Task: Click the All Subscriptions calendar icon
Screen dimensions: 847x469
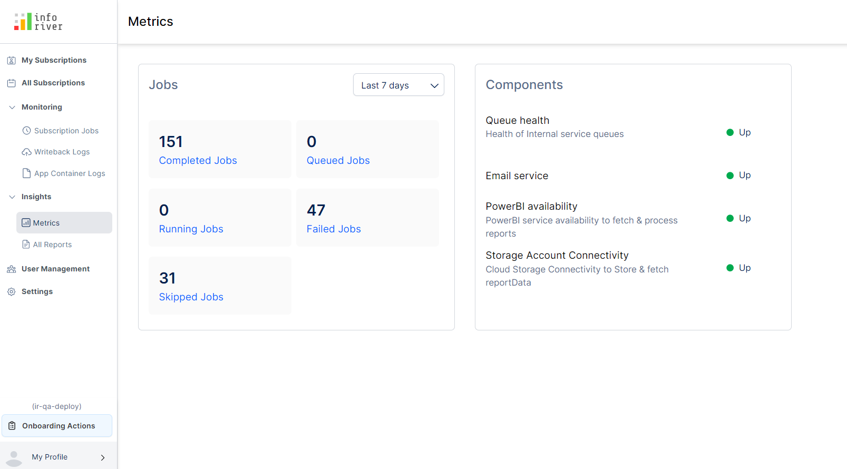Action: click(11, 83)
